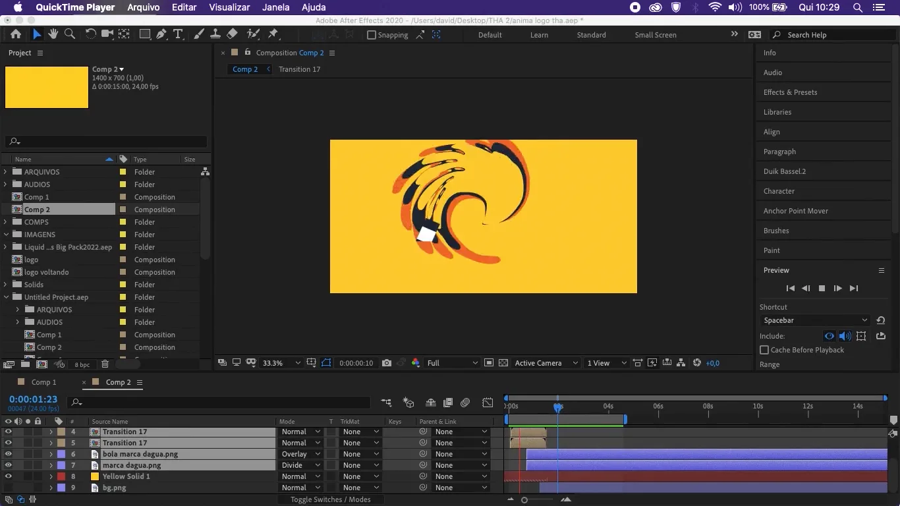Toggle the transparency grid icon

503,363
